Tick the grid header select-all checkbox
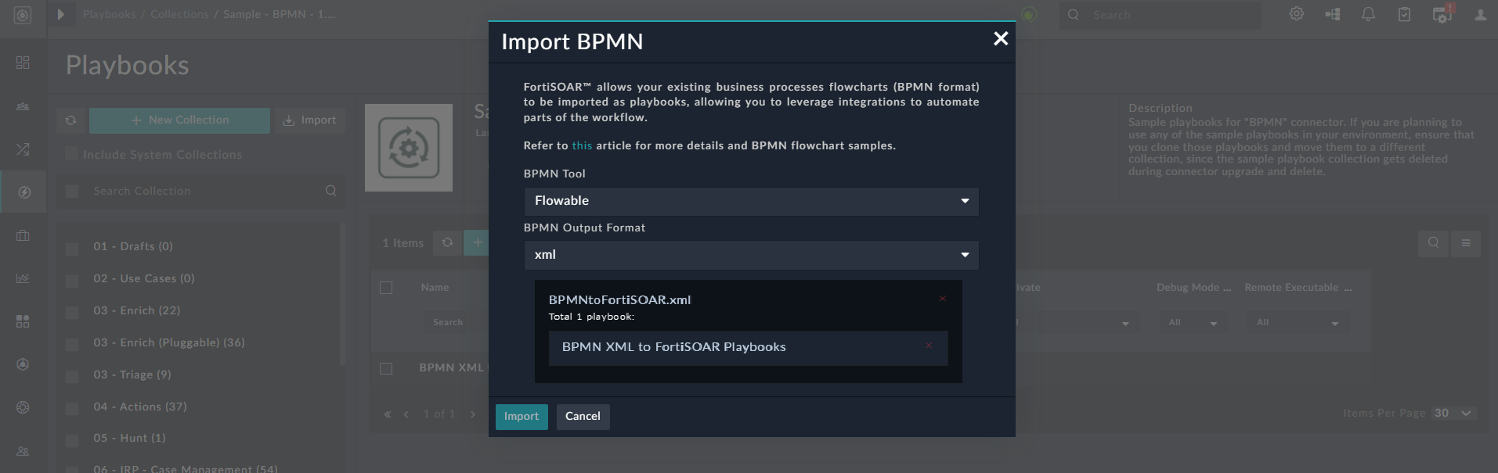Viewport: 1498px width, 473px height. click(x=386, y=288)
